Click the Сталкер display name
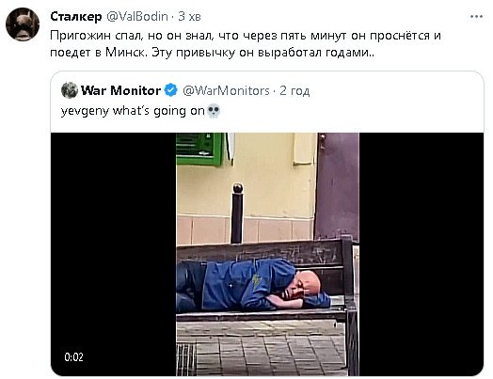The image size is (493, 379). [x=76, y=16]
